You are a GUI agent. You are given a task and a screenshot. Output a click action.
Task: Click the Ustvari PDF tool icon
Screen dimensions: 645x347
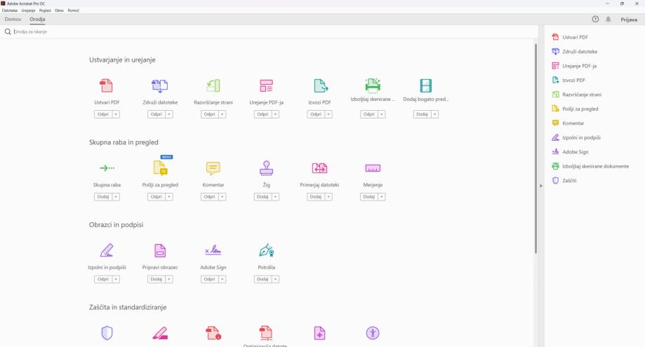pos(107,86)
